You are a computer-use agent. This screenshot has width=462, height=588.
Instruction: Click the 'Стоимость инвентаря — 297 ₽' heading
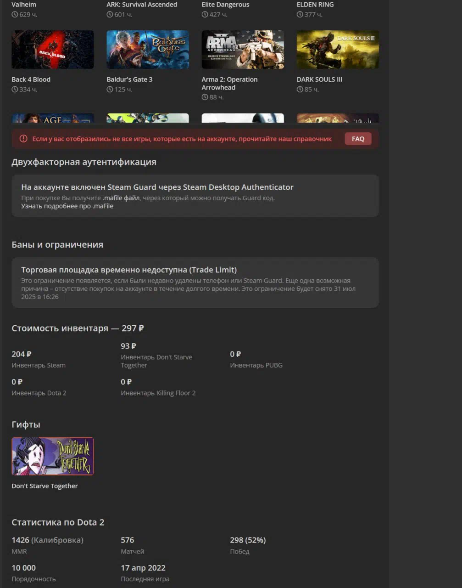78,328
